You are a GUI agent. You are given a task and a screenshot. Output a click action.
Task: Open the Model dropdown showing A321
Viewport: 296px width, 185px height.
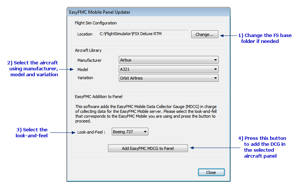(169, 69)
